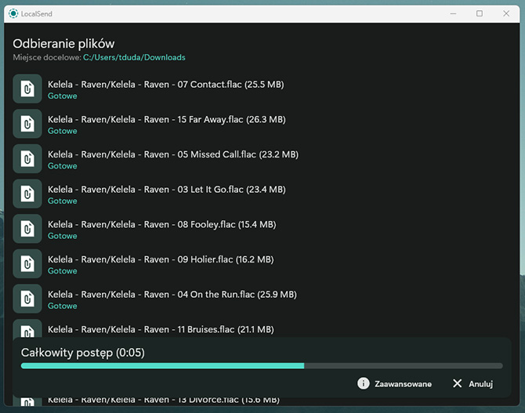The height and width of the screenshot is (413, 525).
Task: Select file name 04 On the Run.flac (25.9 MB)
Action: click(172, 295)
